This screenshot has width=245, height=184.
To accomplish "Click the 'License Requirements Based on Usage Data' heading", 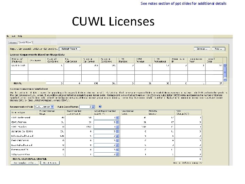I will (x=37, y=55).
